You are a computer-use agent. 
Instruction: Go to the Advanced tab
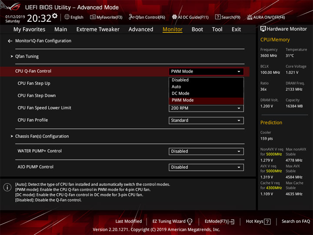tap(141, 30)
